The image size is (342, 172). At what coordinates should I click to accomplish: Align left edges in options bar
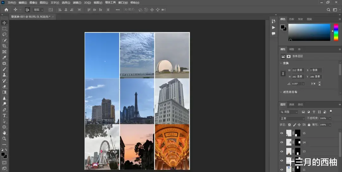pyautogui.click(x=60, y=10)
